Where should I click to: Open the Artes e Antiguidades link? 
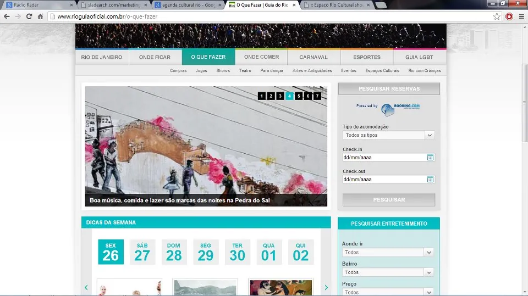pos(312,71)
